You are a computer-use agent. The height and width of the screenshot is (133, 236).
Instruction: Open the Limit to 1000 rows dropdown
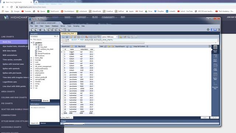110,37
